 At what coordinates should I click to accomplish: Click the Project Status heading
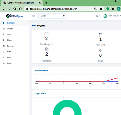[41, 93]
